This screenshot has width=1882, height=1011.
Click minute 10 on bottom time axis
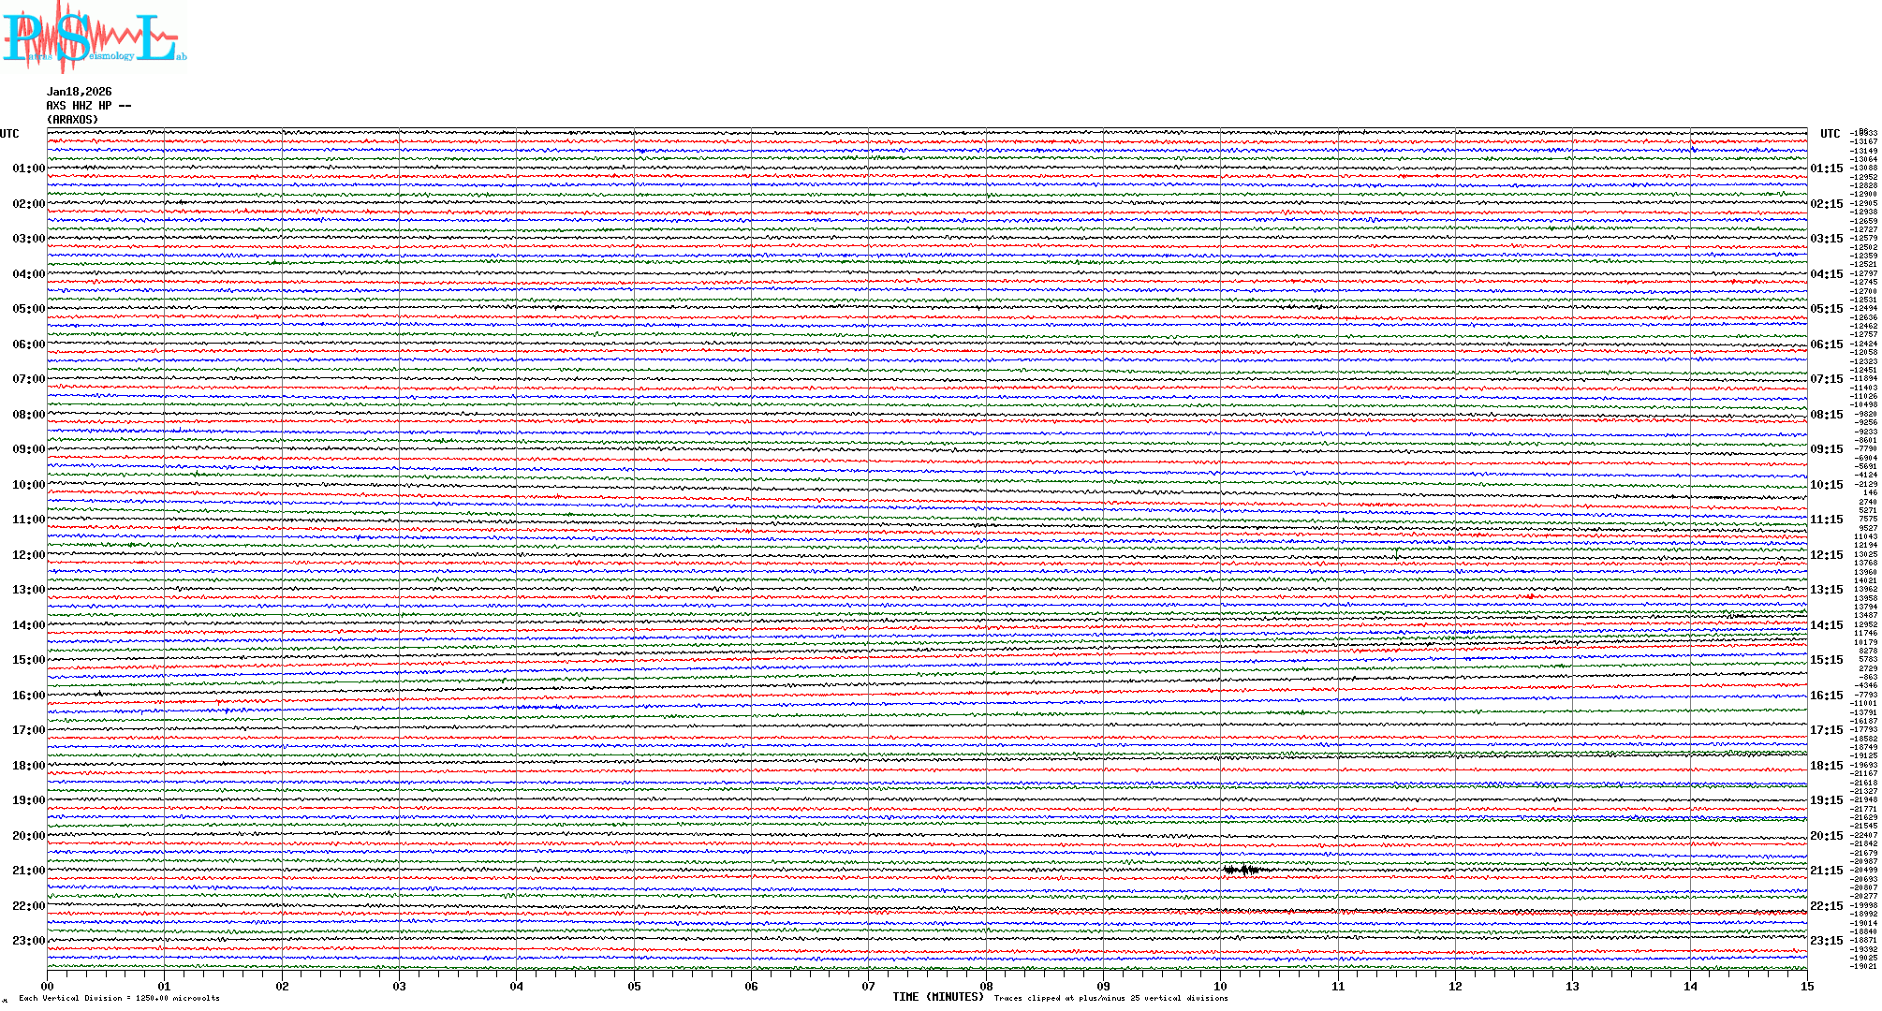tap(1220, 986)
